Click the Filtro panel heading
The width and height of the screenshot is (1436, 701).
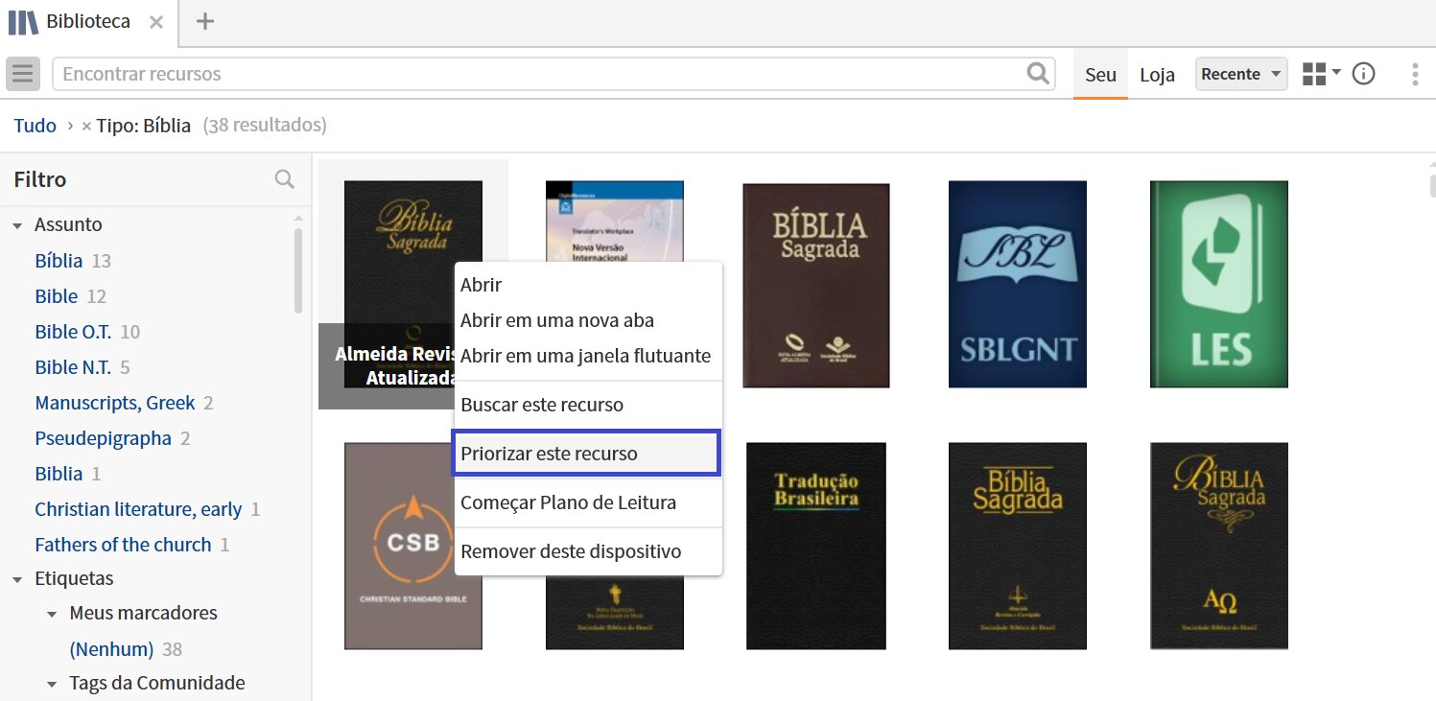[40, 179]
